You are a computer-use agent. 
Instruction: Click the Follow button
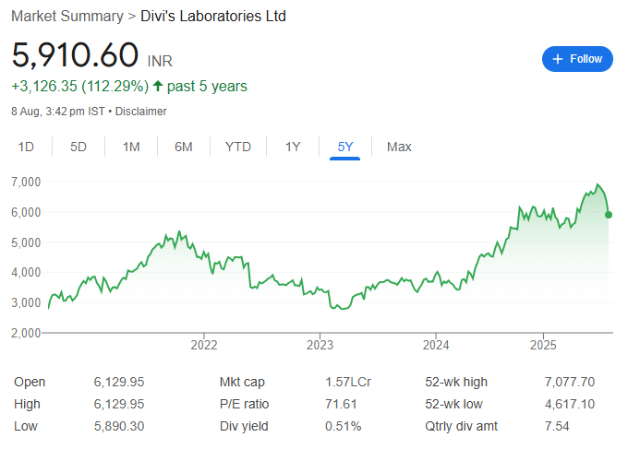pos(577,59)
